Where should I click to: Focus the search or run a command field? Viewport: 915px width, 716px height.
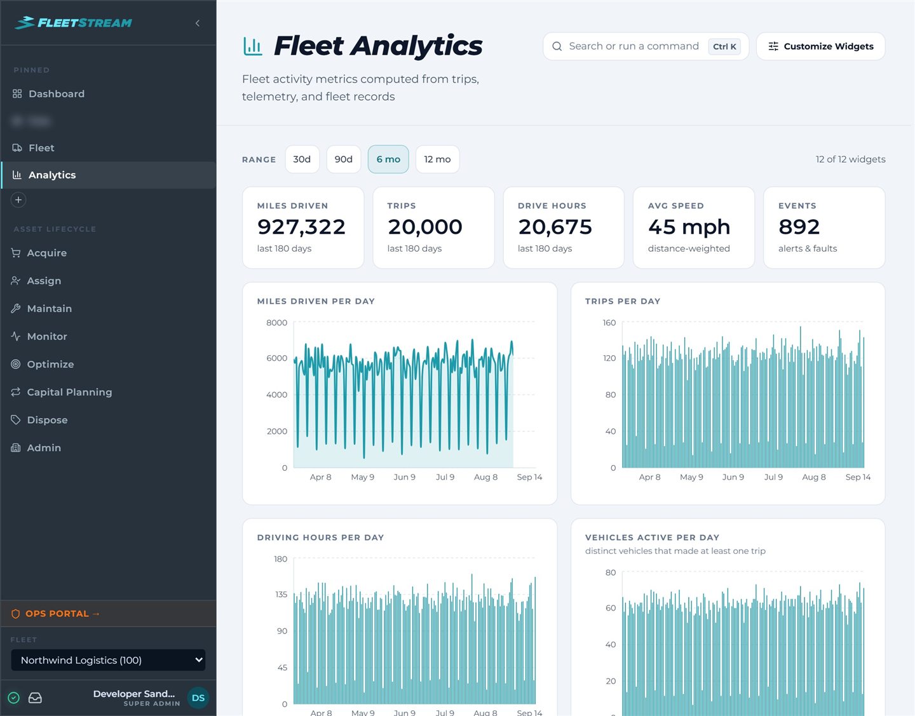click(646, 46)
